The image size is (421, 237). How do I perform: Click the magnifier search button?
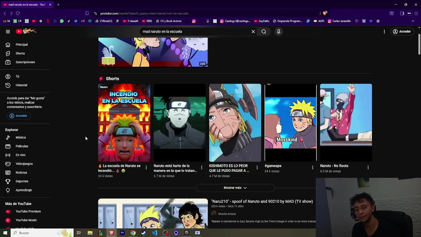tap(264, 32)
